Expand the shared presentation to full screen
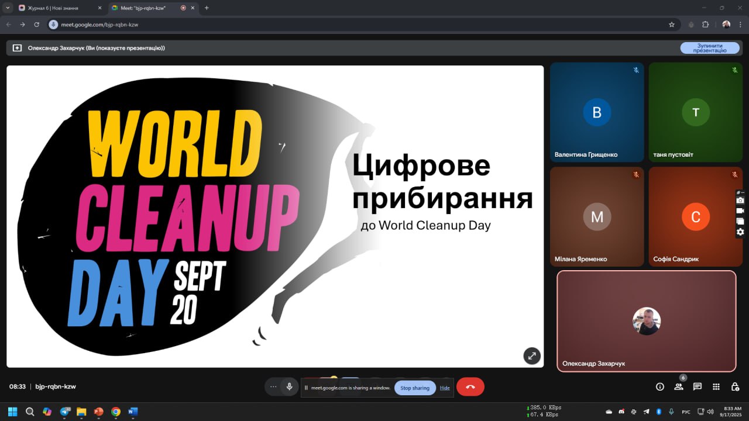The width and height of the screenshot is (749, 421). 531,356
